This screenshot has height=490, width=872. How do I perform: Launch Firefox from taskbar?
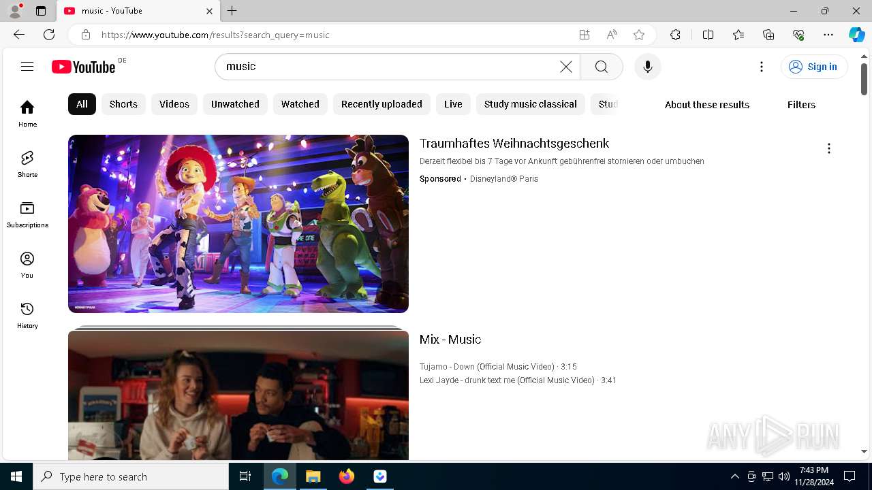point(347,476)
